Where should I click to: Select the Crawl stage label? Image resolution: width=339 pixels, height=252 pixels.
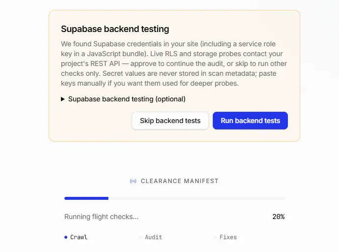(79, 237)
